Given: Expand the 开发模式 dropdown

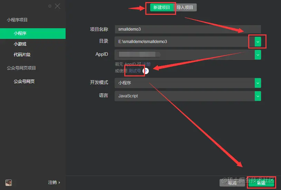Looking at the screenshot, I should [x=258, y=83].
